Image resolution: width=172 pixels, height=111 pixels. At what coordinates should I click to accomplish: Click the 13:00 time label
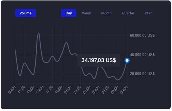point(31,90)
